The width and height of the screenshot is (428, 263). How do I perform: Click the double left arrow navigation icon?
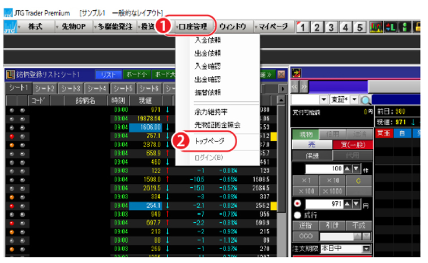(x=294, y=88)
